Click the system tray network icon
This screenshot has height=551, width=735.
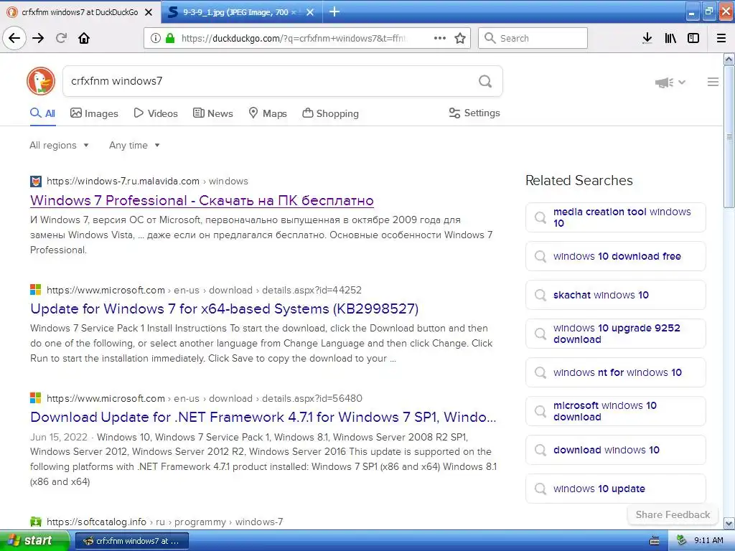[681, 541]
